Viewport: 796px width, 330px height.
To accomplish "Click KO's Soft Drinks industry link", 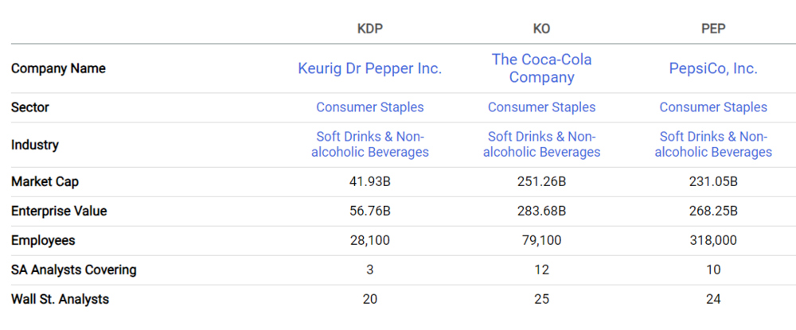I will [x=541, y=145].
